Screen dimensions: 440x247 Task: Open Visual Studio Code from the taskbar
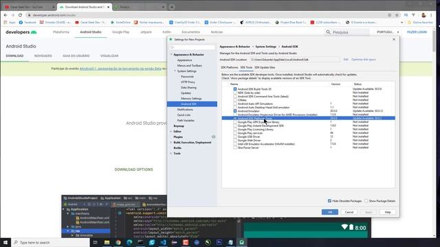163,242
